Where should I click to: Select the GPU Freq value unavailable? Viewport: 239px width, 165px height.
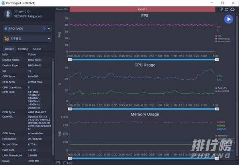click(35, 133)
